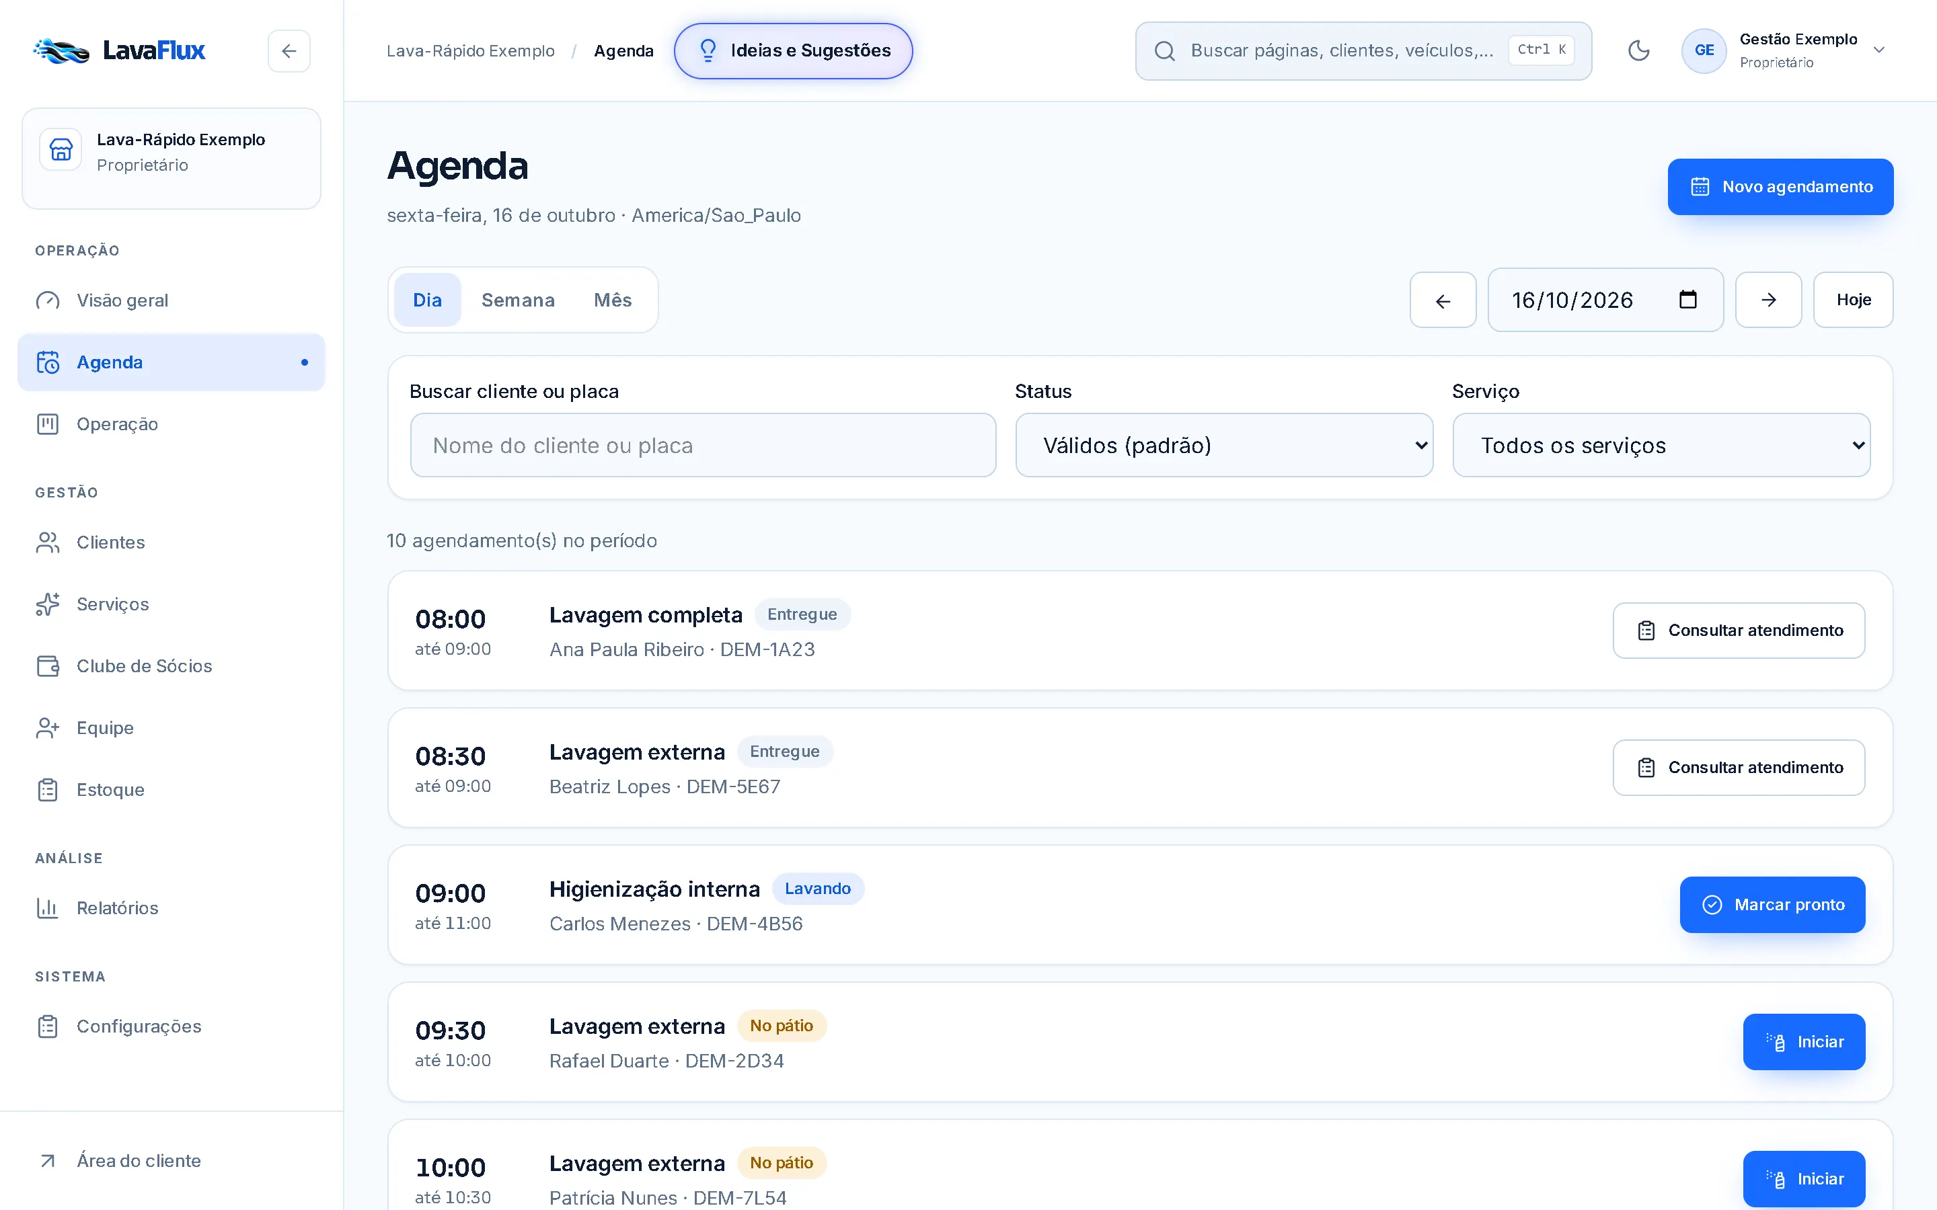The image size is (1937, 1210).
Task: Click the 08:00 Lavagem completa title
Action: click(645, 614)
